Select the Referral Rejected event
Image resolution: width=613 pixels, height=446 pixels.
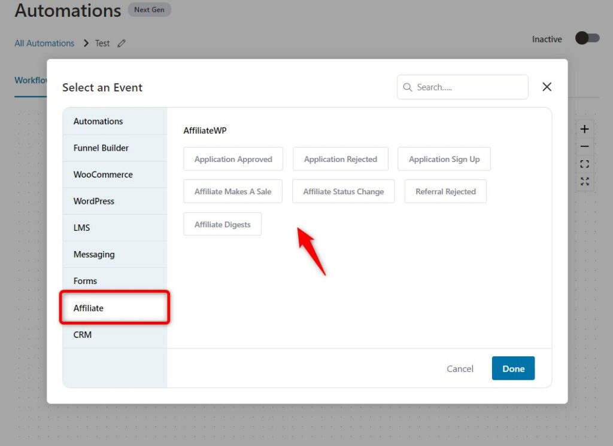pos(445,191)
